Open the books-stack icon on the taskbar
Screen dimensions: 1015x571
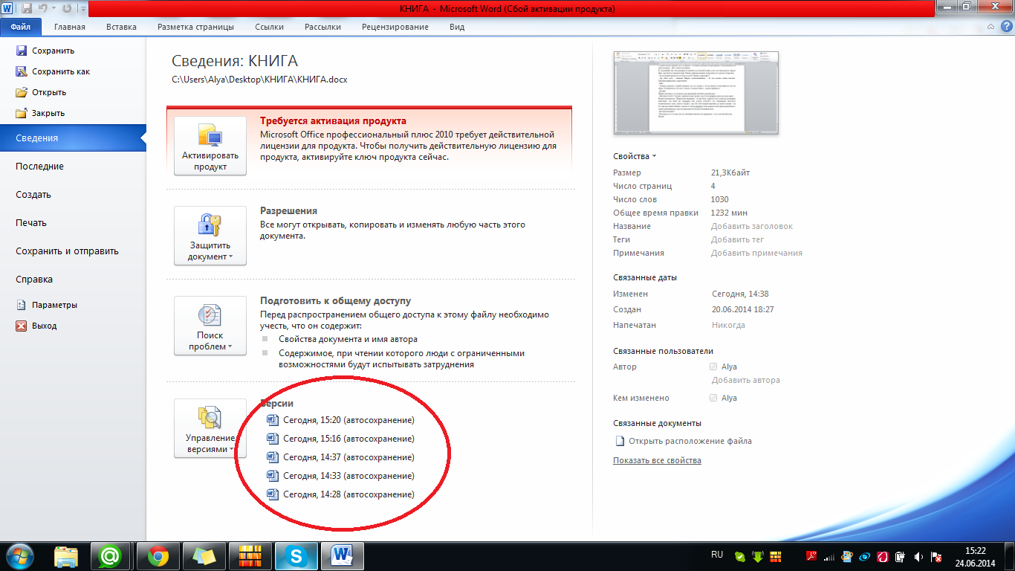[x=250, y=556]
